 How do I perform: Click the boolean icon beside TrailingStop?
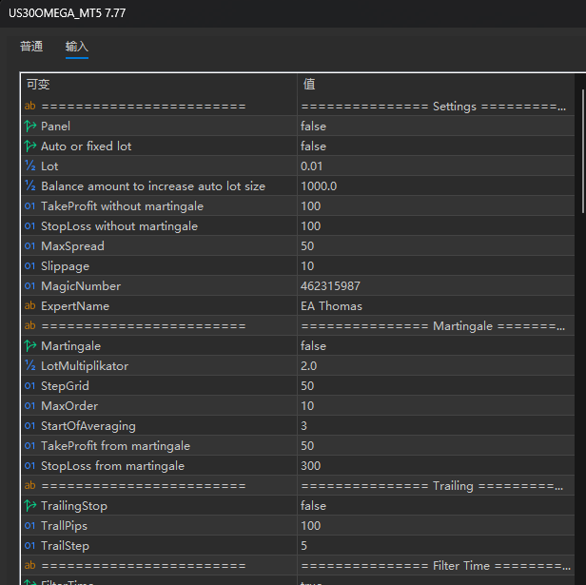click(29, 506)
